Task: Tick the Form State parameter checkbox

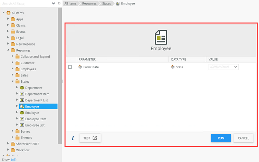Action: 70,67
